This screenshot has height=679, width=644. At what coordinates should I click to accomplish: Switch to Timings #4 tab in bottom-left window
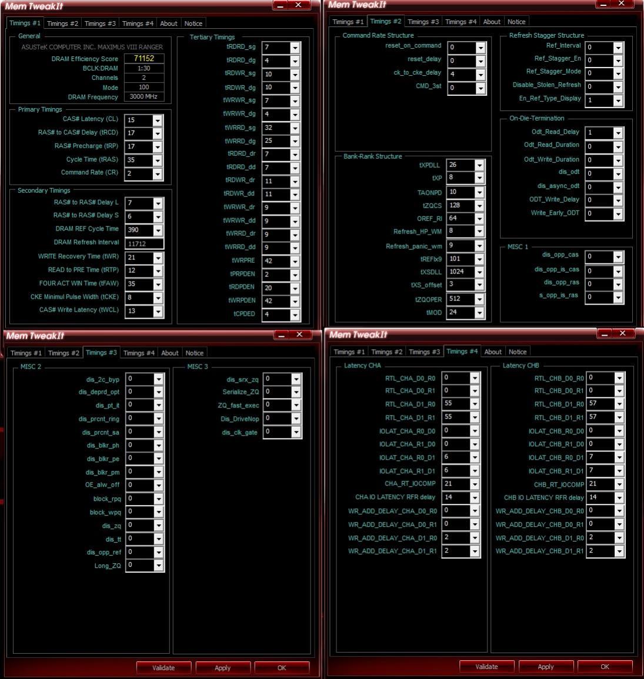point(139,353)
